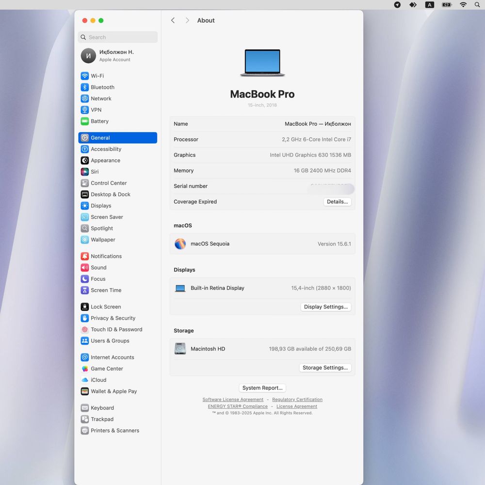The height and width of the screenshot is (485, 485).
Task: Click the Macintosh HD drive icon
Action: click(180, 349)
